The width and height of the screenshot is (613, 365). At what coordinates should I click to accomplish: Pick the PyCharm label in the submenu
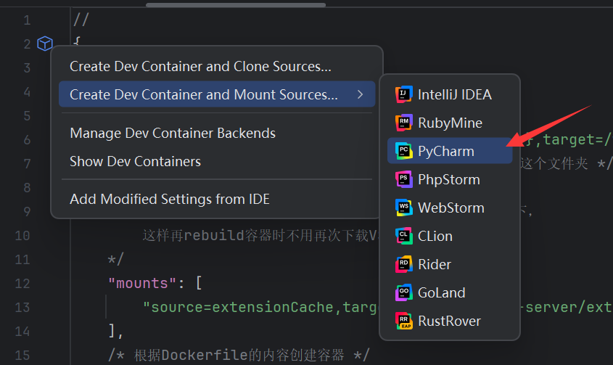click(446, 151)
